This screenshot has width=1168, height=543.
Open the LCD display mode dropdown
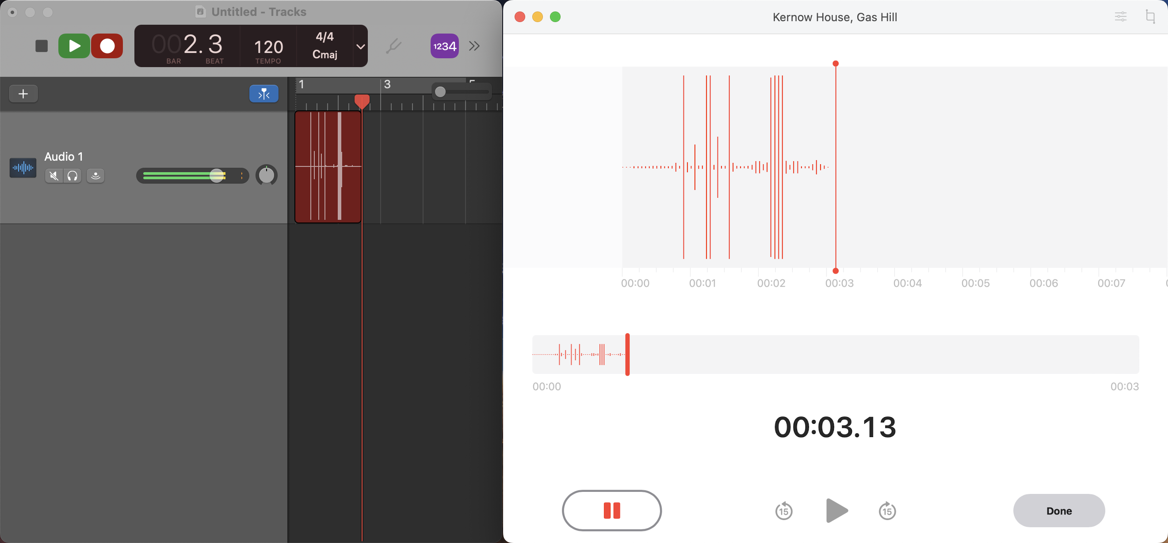tap(360, 46)
